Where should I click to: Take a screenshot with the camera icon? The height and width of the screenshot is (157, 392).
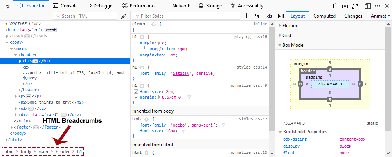(345, 6)
